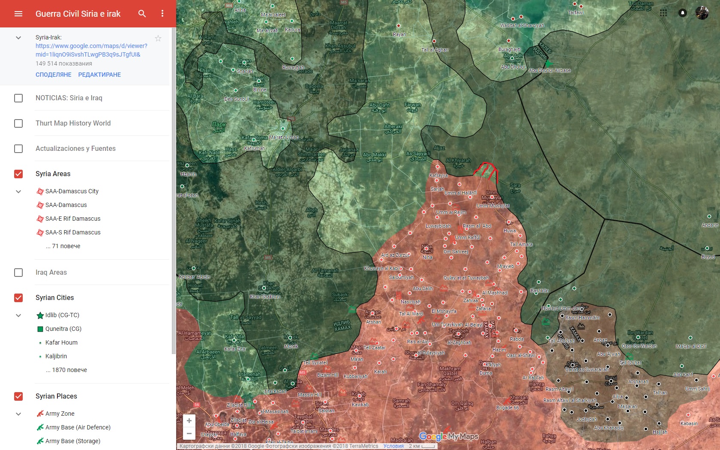This screenshot has height=450, width=720.
Task: Uncheck the Syrian Cities layer
Action: (x=18, y=298)
